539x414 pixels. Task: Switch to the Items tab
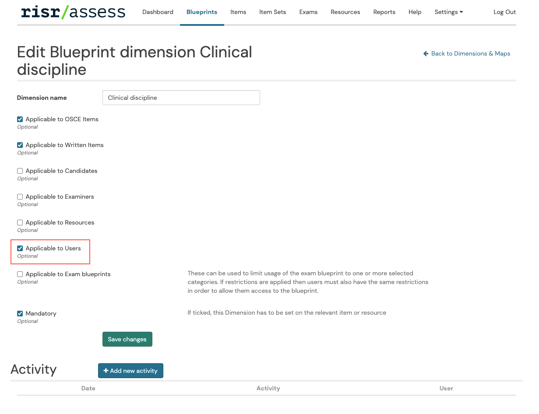coord(238,12)
